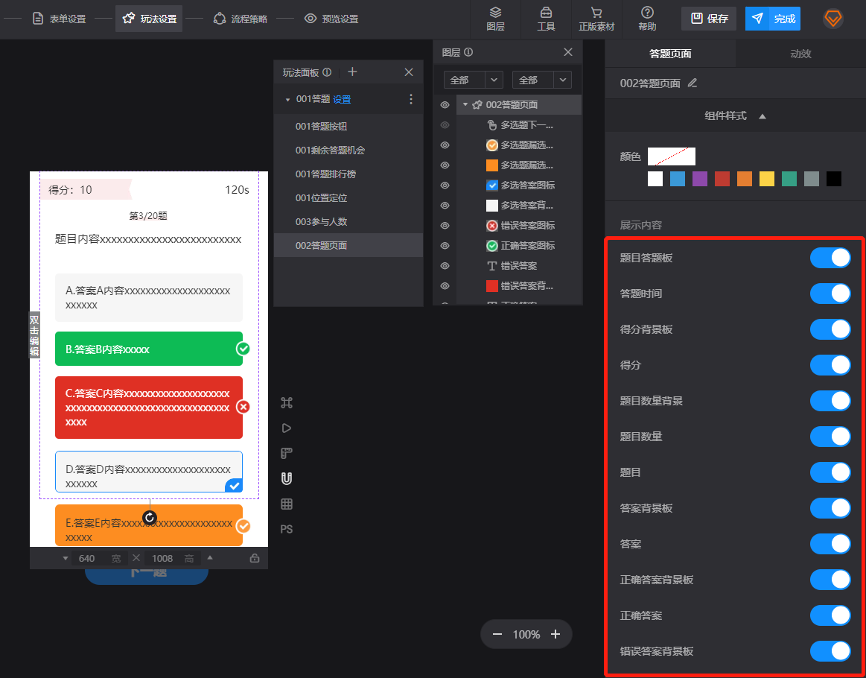Pick the yellow color swatch
866x678 pixels.
pyautogui.click(x=766, y=179)
